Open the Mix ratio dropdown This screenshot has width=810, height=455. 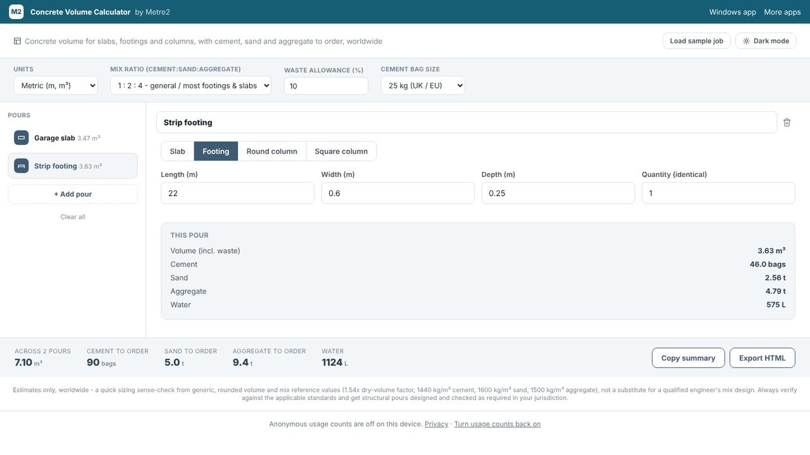tap(190, 85)
